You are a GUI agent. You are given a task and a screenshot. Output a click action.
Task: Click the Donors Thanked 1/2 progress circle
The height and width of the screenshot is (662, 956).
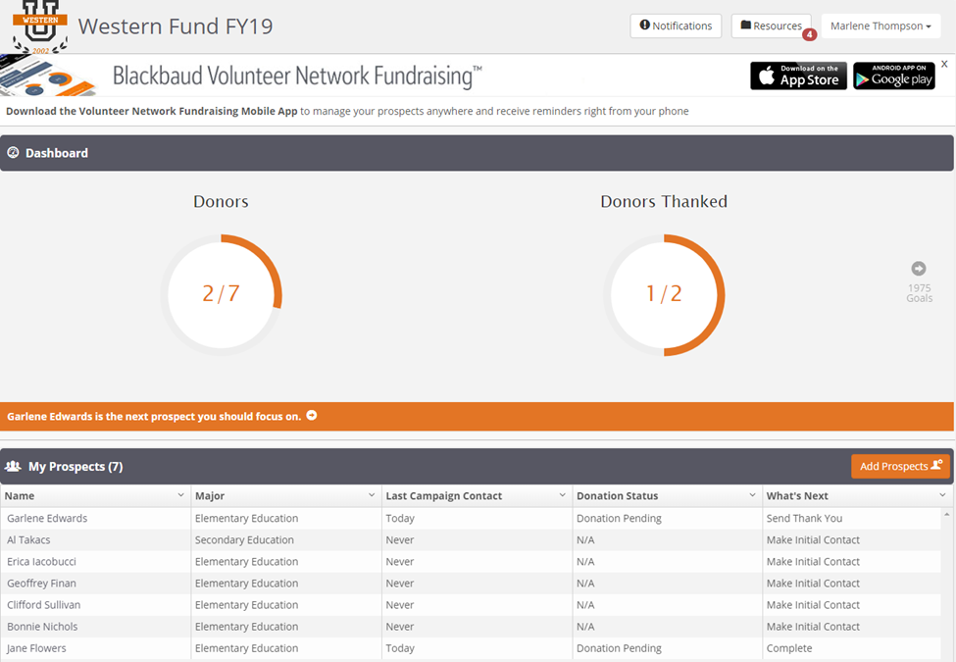664,294
